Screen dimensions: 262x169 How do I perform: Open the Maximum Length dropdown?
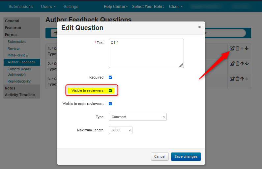pyautogui.click(x=121, y=130)
